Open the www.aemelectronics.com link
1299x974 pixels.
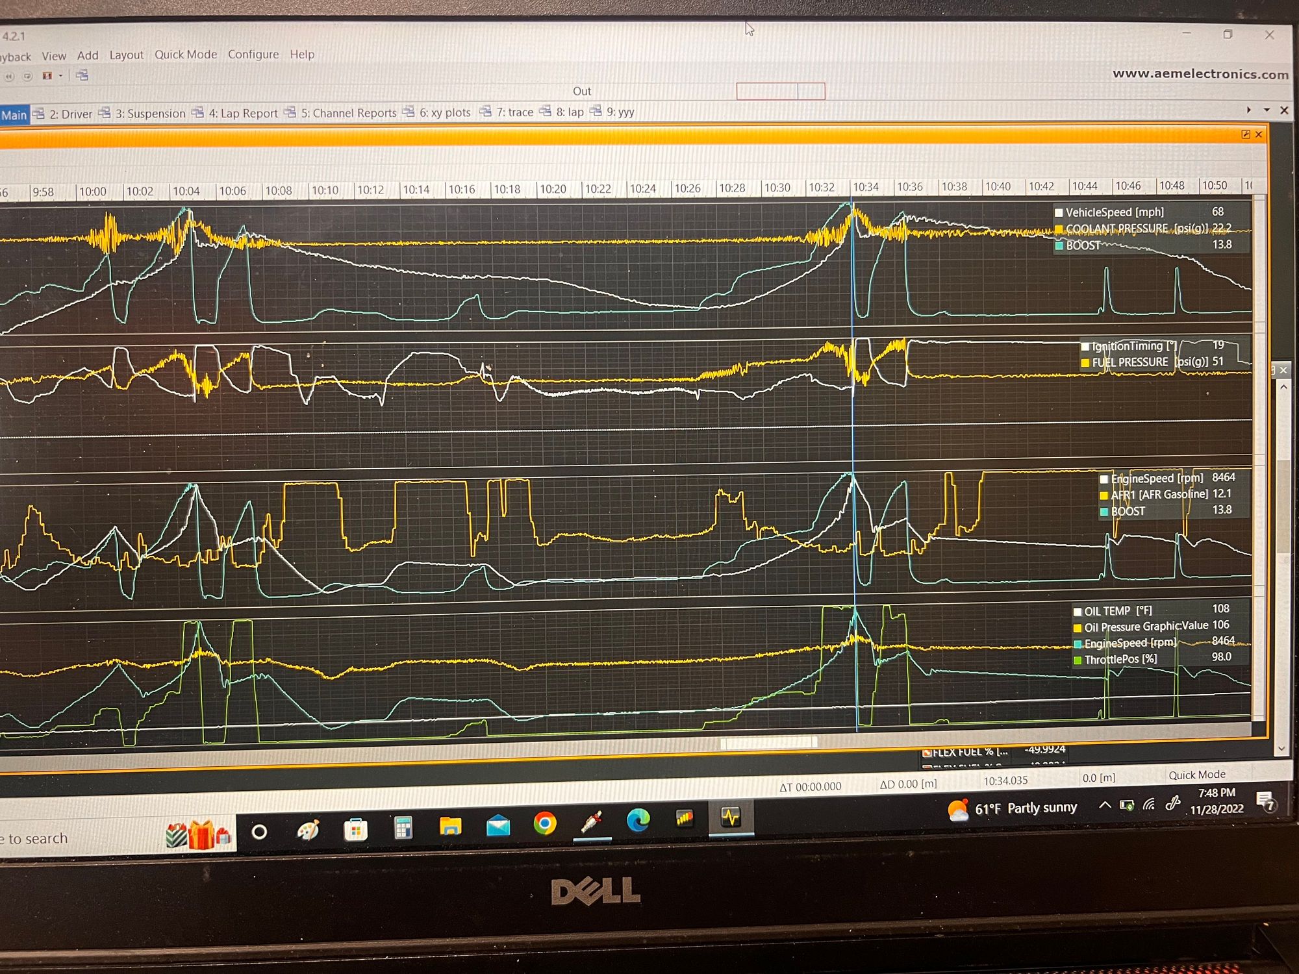pyautogui.click(x=1200, y=74)
